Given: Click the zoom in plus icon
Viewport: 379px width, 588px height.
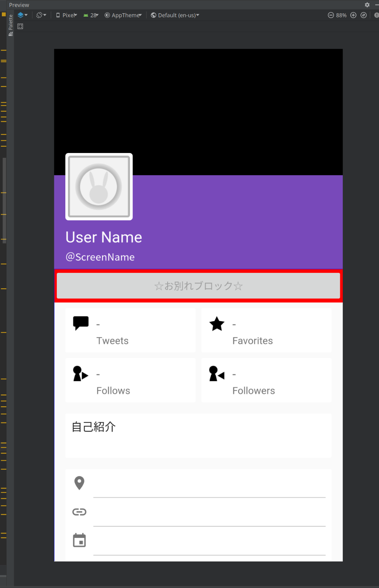Looking at the screenshot, I should click(353, 15).
